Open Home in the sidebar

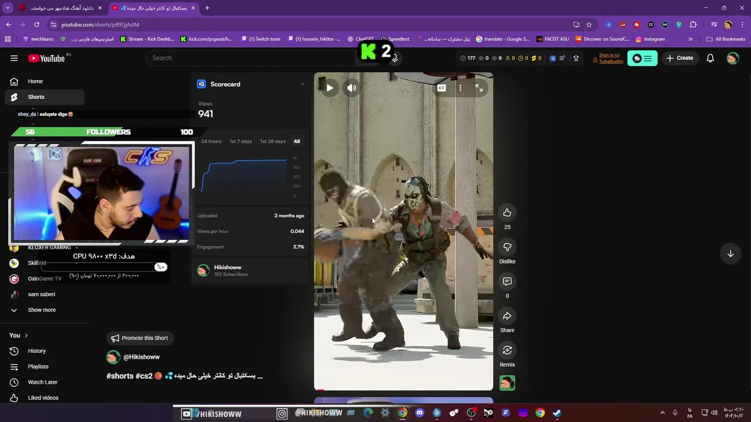44,81
